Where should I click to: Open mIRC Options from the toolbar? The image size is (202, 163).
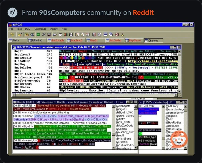(20, 34)
